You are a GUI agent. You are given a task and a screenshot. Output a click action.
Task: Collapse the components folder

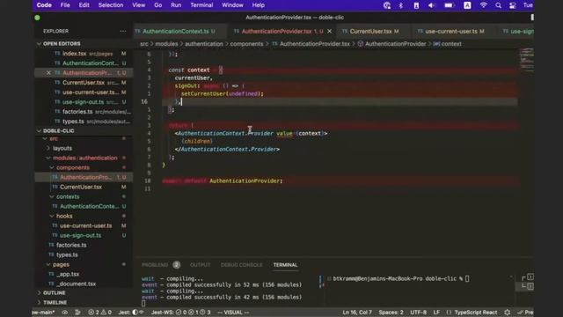(x=51, y=167)
